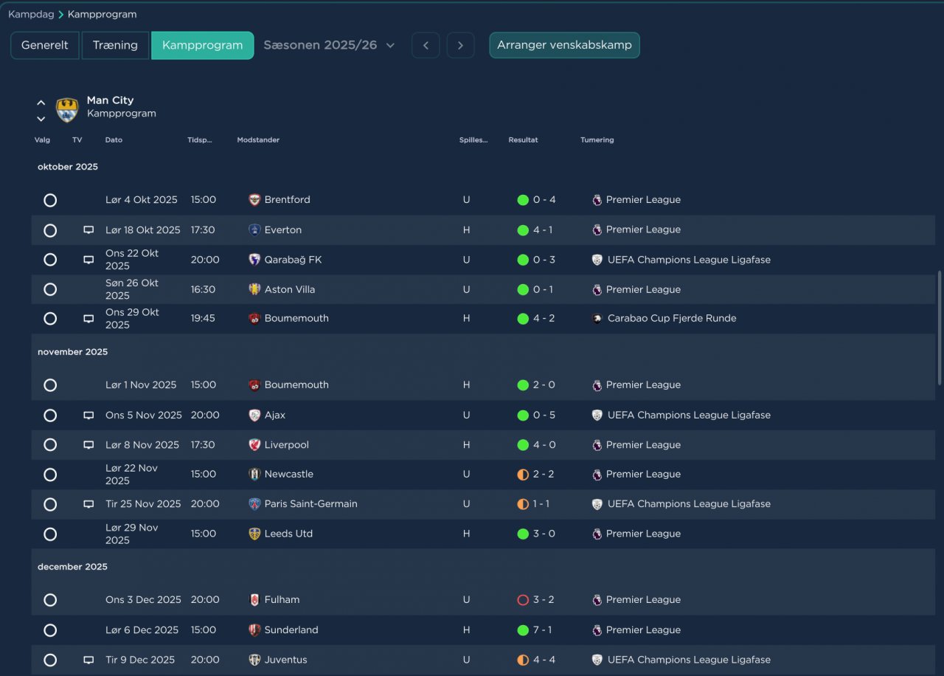The height and width of the screenshot is (676, 944).
Task: Switch to the Generelt tab
Action: pyautogui.click(x=45, y=45)
